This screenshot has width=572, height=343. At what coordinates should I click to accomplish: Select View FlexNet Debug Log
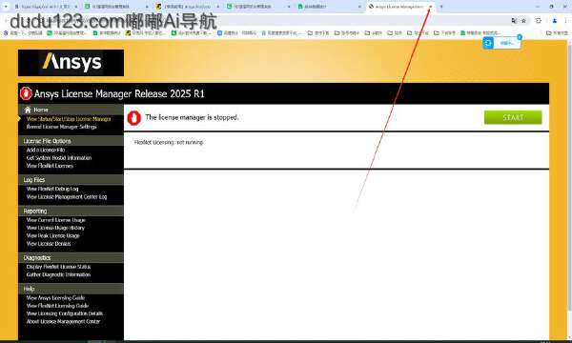click(x=52, y=189)
